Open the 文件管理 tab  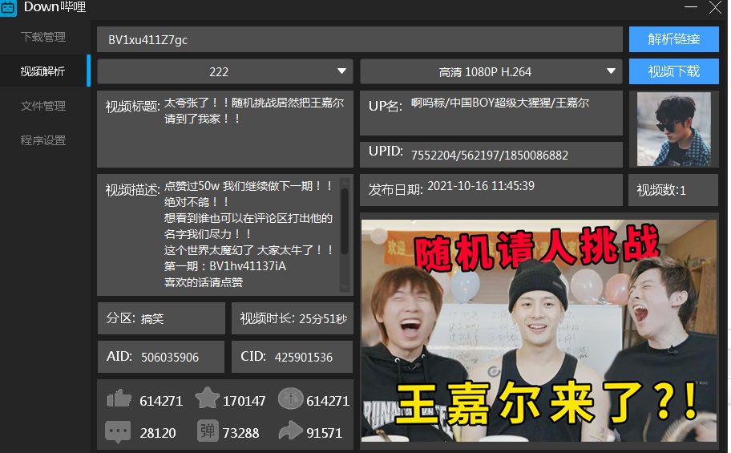[x=43, y=106]
